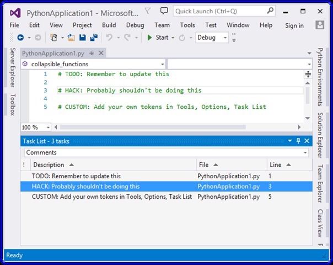Open the Debug menu
The image size is (333, 265).
[x=135, y=25]
